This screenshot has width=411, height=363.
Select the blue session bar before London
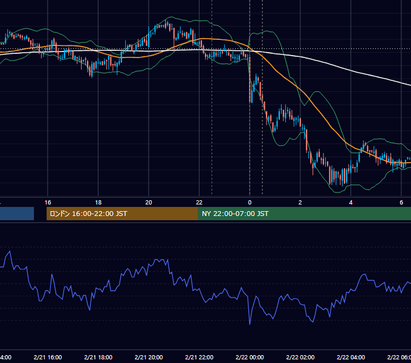(x=17, y=214)
